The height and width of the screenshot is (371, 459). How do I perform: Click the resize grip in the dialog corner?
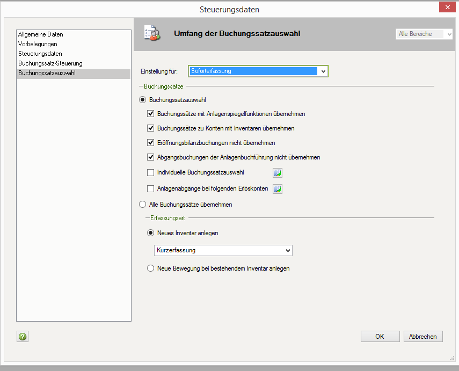[x=451, y=358]
